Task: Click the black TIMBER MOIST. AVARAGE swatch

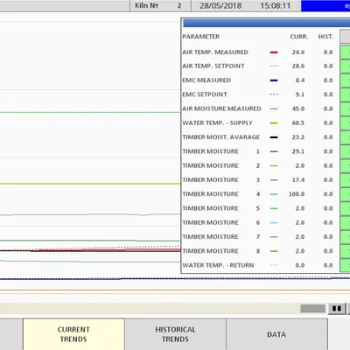Action: point(274,137)
